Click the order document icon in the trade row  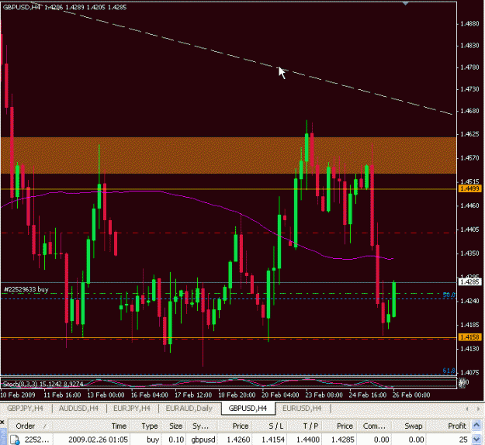coord(15,440)
